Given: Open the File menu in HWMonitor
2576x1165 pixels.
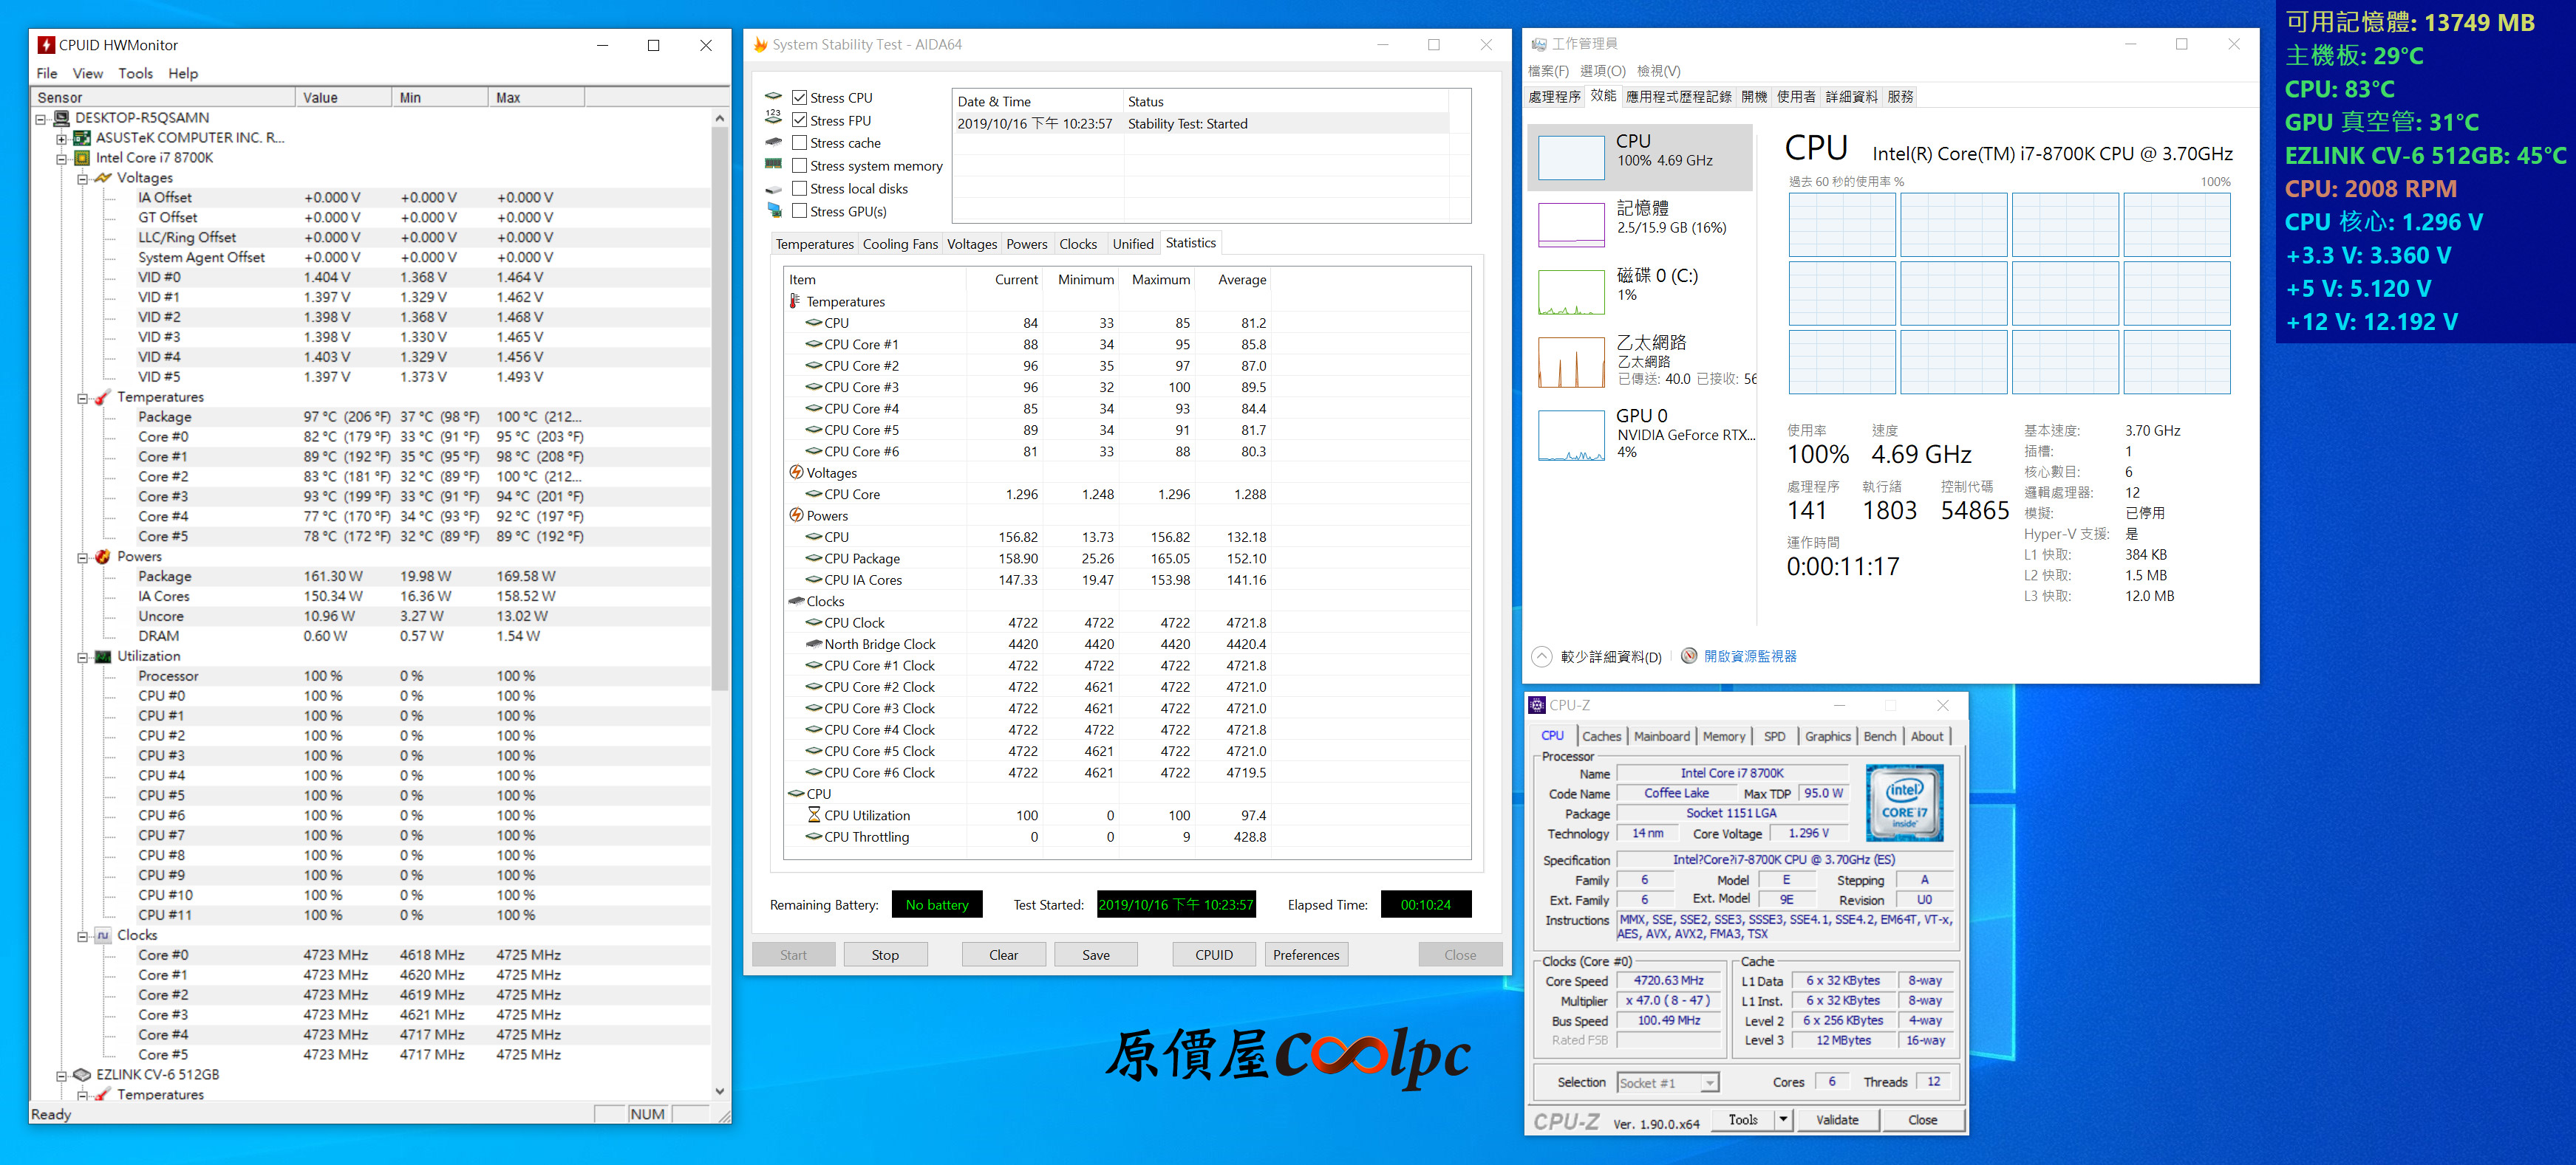Looking at the screenshot, I should 47,73.
